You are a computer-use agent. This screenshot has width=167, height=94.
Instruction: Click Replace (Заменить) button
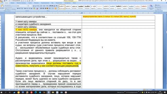[158, 7]
